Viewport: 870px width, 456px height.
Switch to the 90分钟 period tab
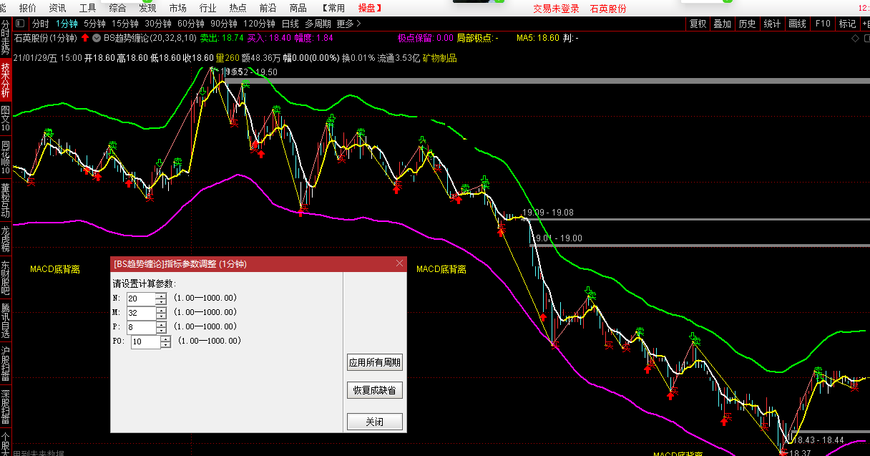[224, 24]
